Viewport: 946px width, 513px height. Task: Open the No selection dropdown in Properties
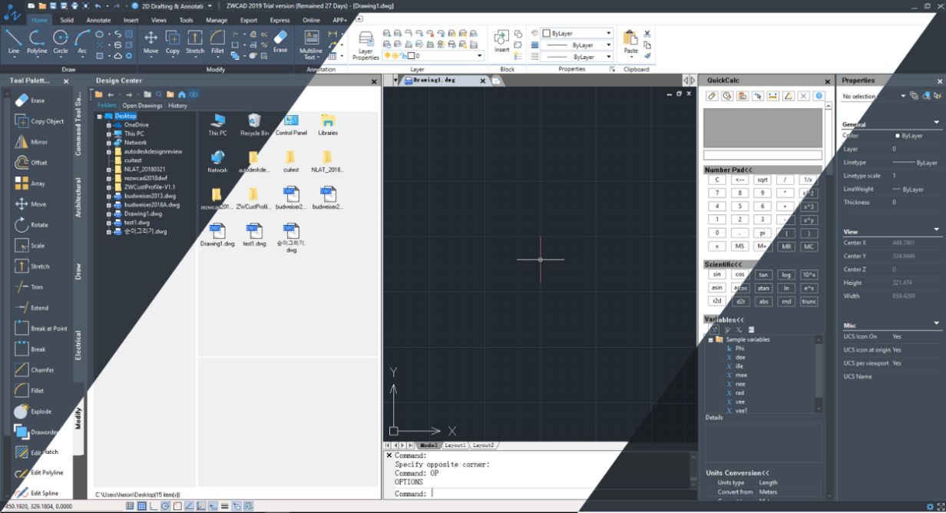point(874,96)
